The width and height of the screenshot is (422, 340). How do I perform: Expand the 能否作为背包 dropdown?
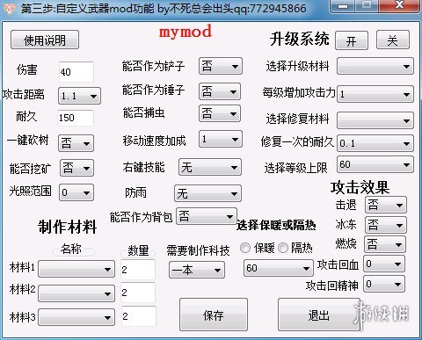[207, 216]
